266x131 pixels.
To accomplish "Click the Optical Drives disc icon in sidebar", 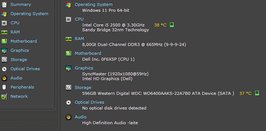I will tap(4, 69).
